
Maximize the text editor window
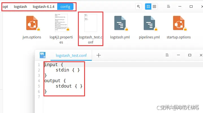click(x=190, y=55)
